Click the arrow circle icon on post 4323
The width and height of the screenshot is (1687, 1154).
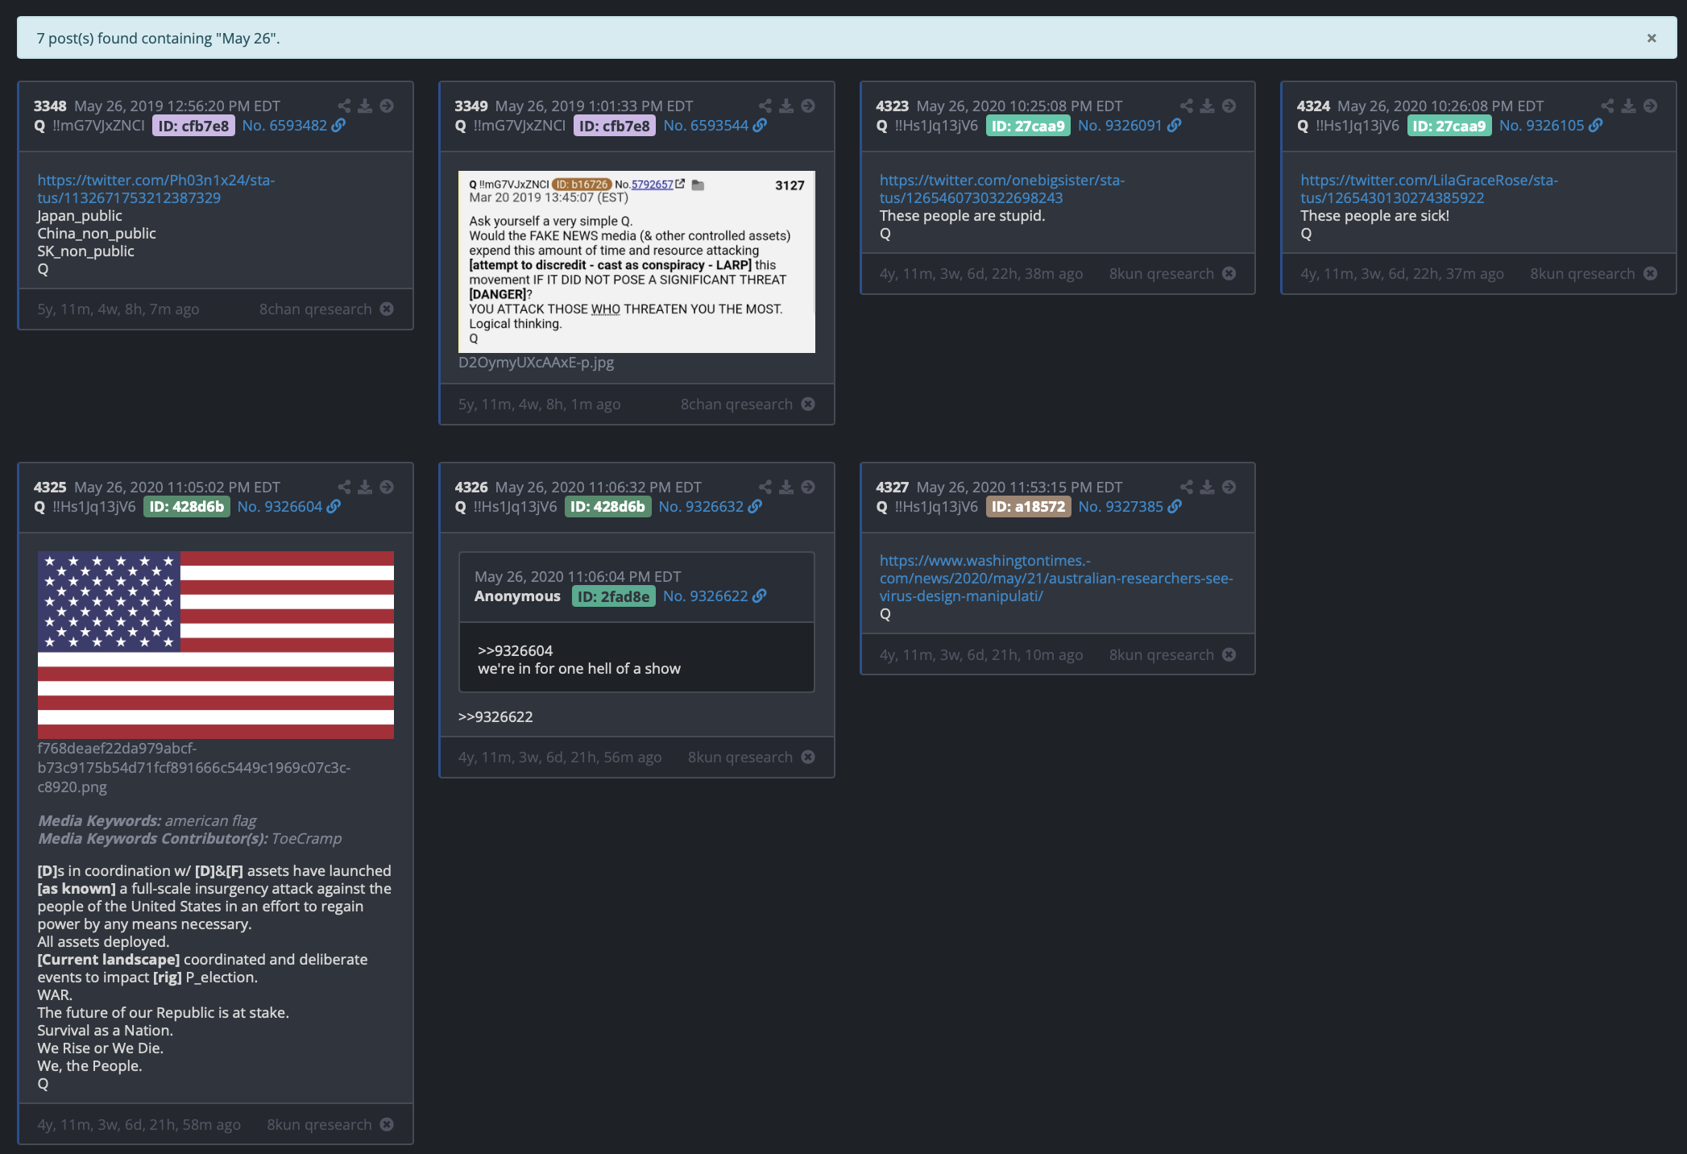(1229, 106)
